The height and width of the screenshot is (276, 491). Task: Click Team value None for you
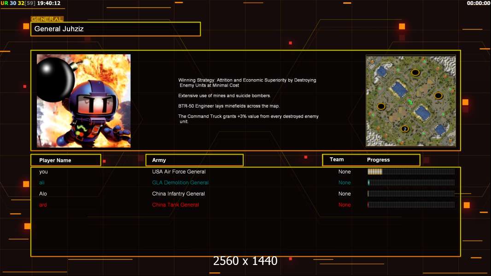[x=345, y=172]
